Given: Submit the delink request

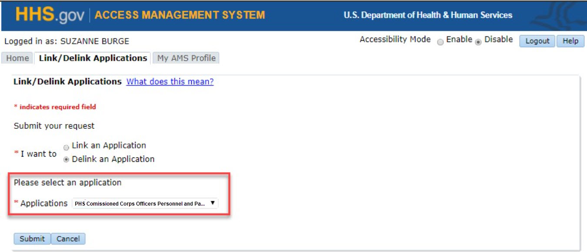Looking at the screenshot, I should (32, 239).
